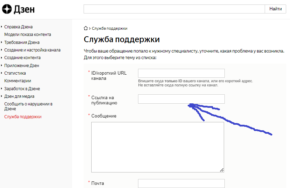The width and height of the screenshot is (290, 188).
Task: Open Требования Дзена section
Action: pos(22,43)
